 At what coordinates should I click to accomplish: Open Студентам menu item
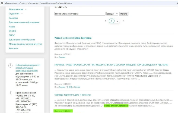[14, 14]
